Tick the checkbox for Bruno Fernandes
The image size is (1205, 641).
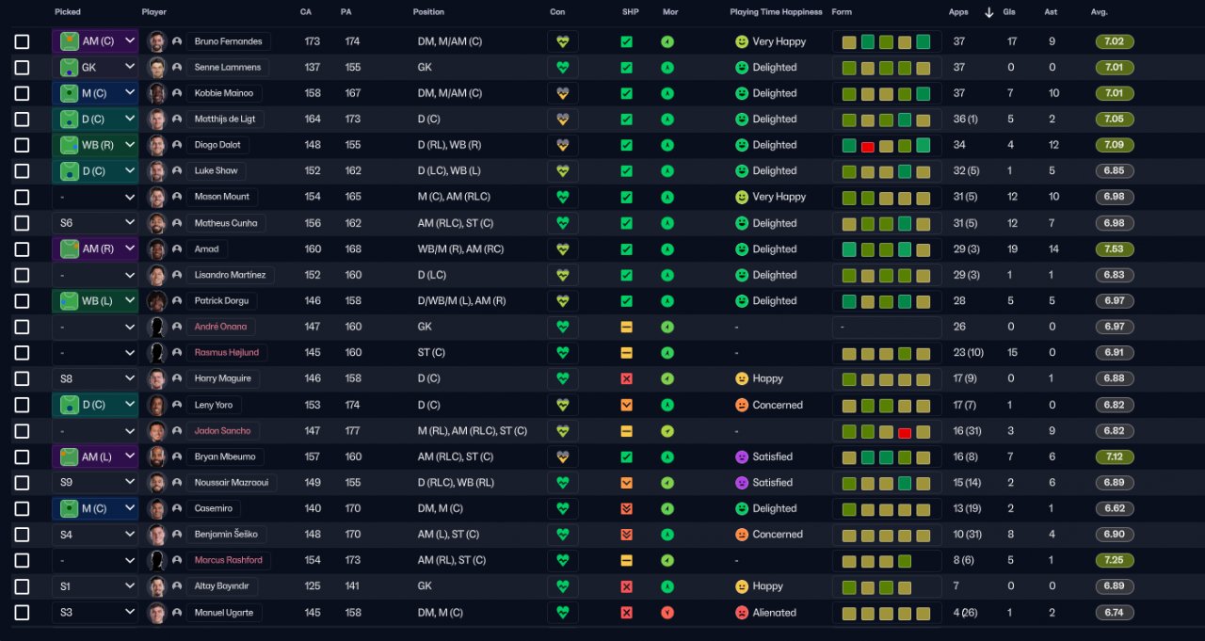pos(22,42)
